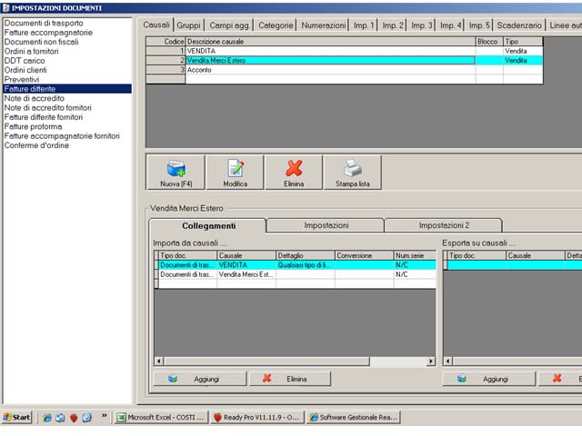Image resolution: width=582 pixels, height=436 pixels.
Task: Select the Acconto causale row
Action: 345,70
